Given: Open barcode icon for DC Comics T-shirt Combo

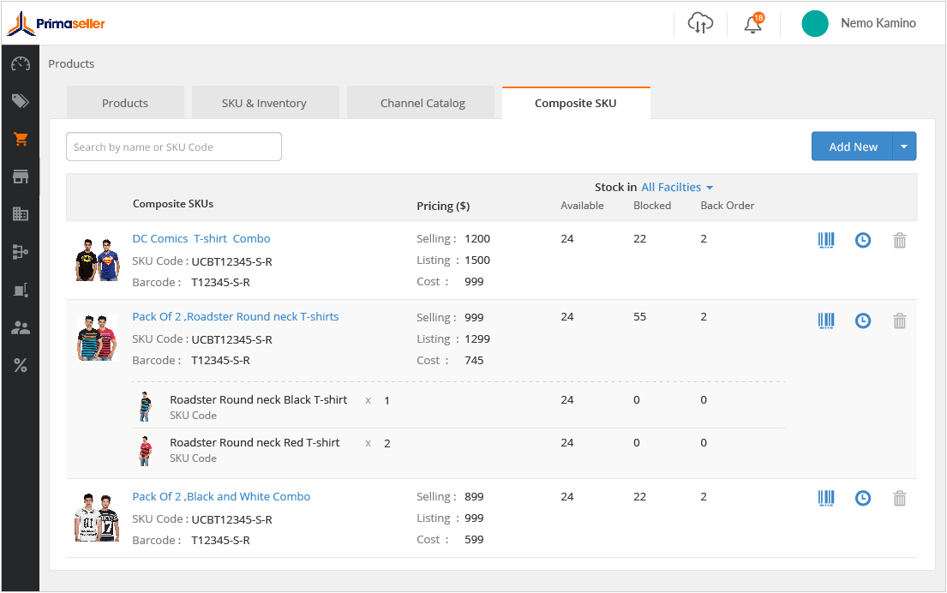Looking at the screenshot, I should 826,240.
